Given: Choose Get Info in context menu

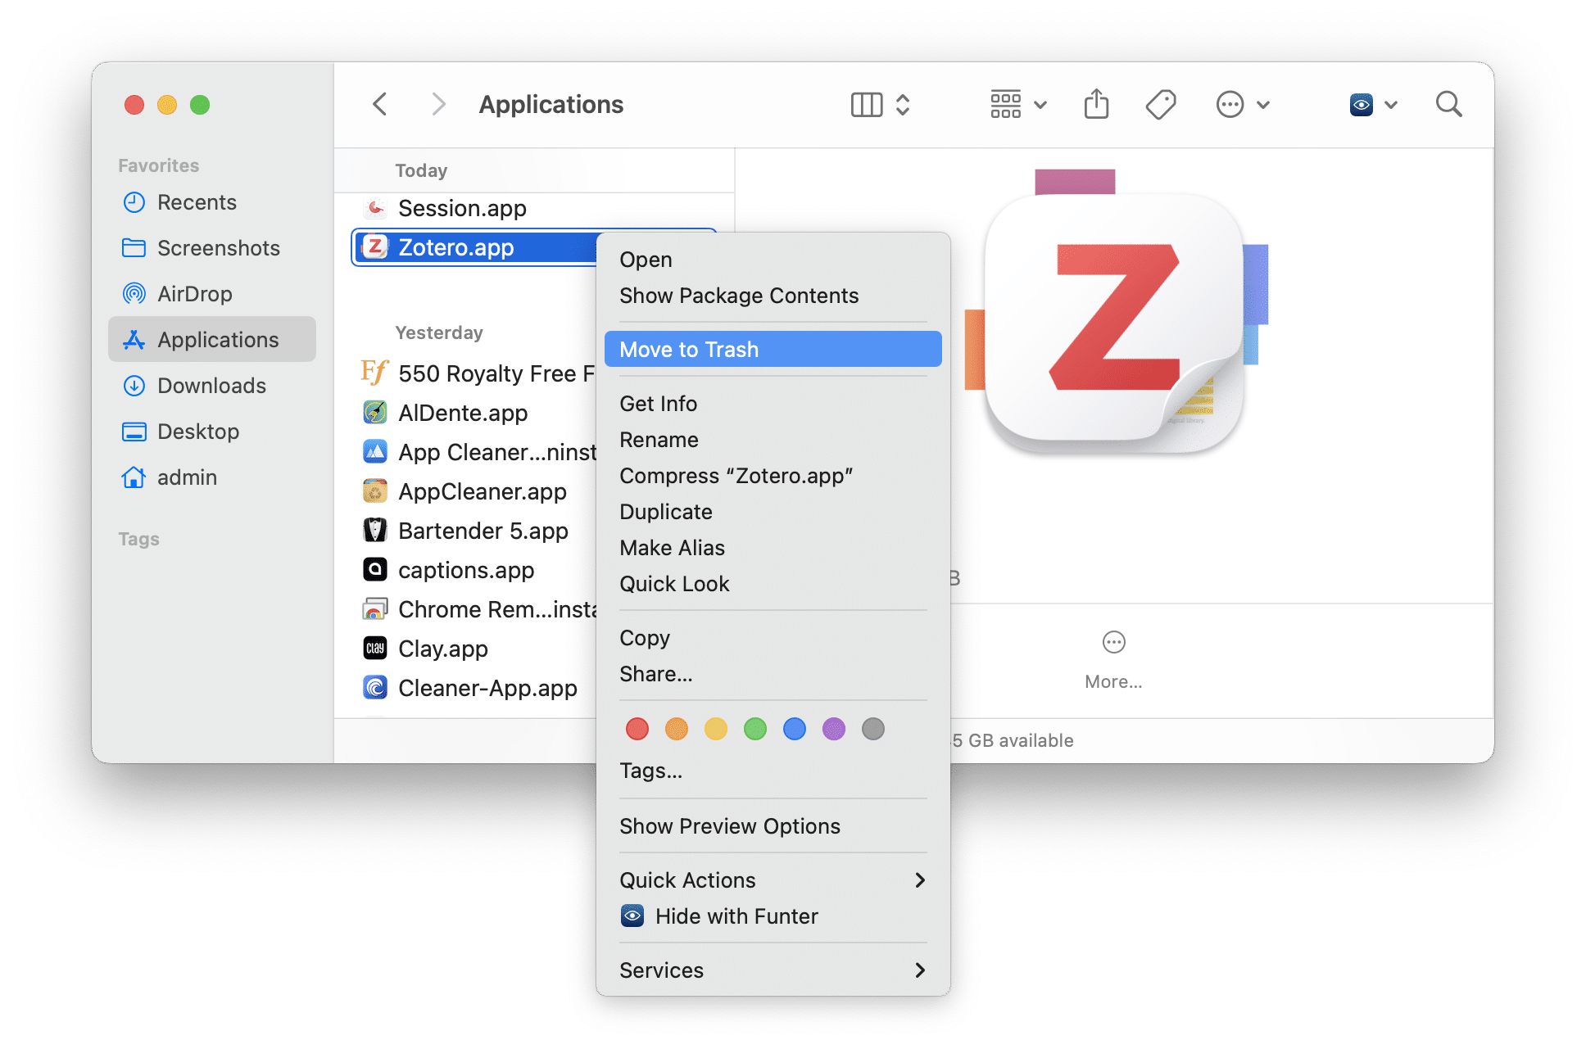Looking at the screenshot, I should (x=773, y=404).
